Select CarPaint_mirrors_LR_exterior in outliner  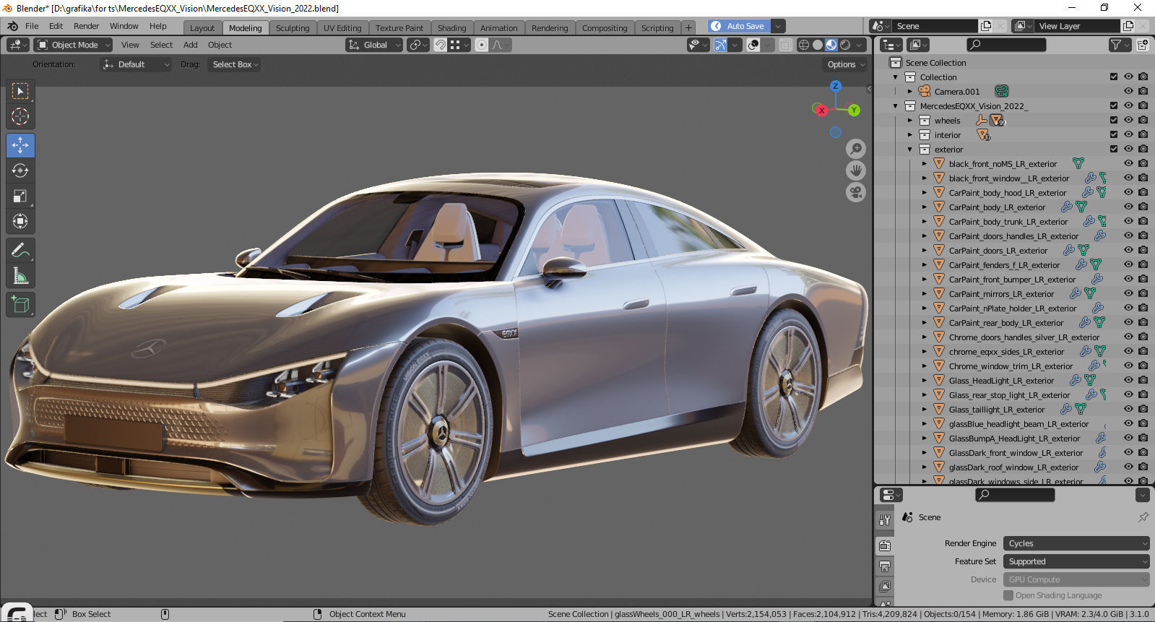[x=1001, y=294]
